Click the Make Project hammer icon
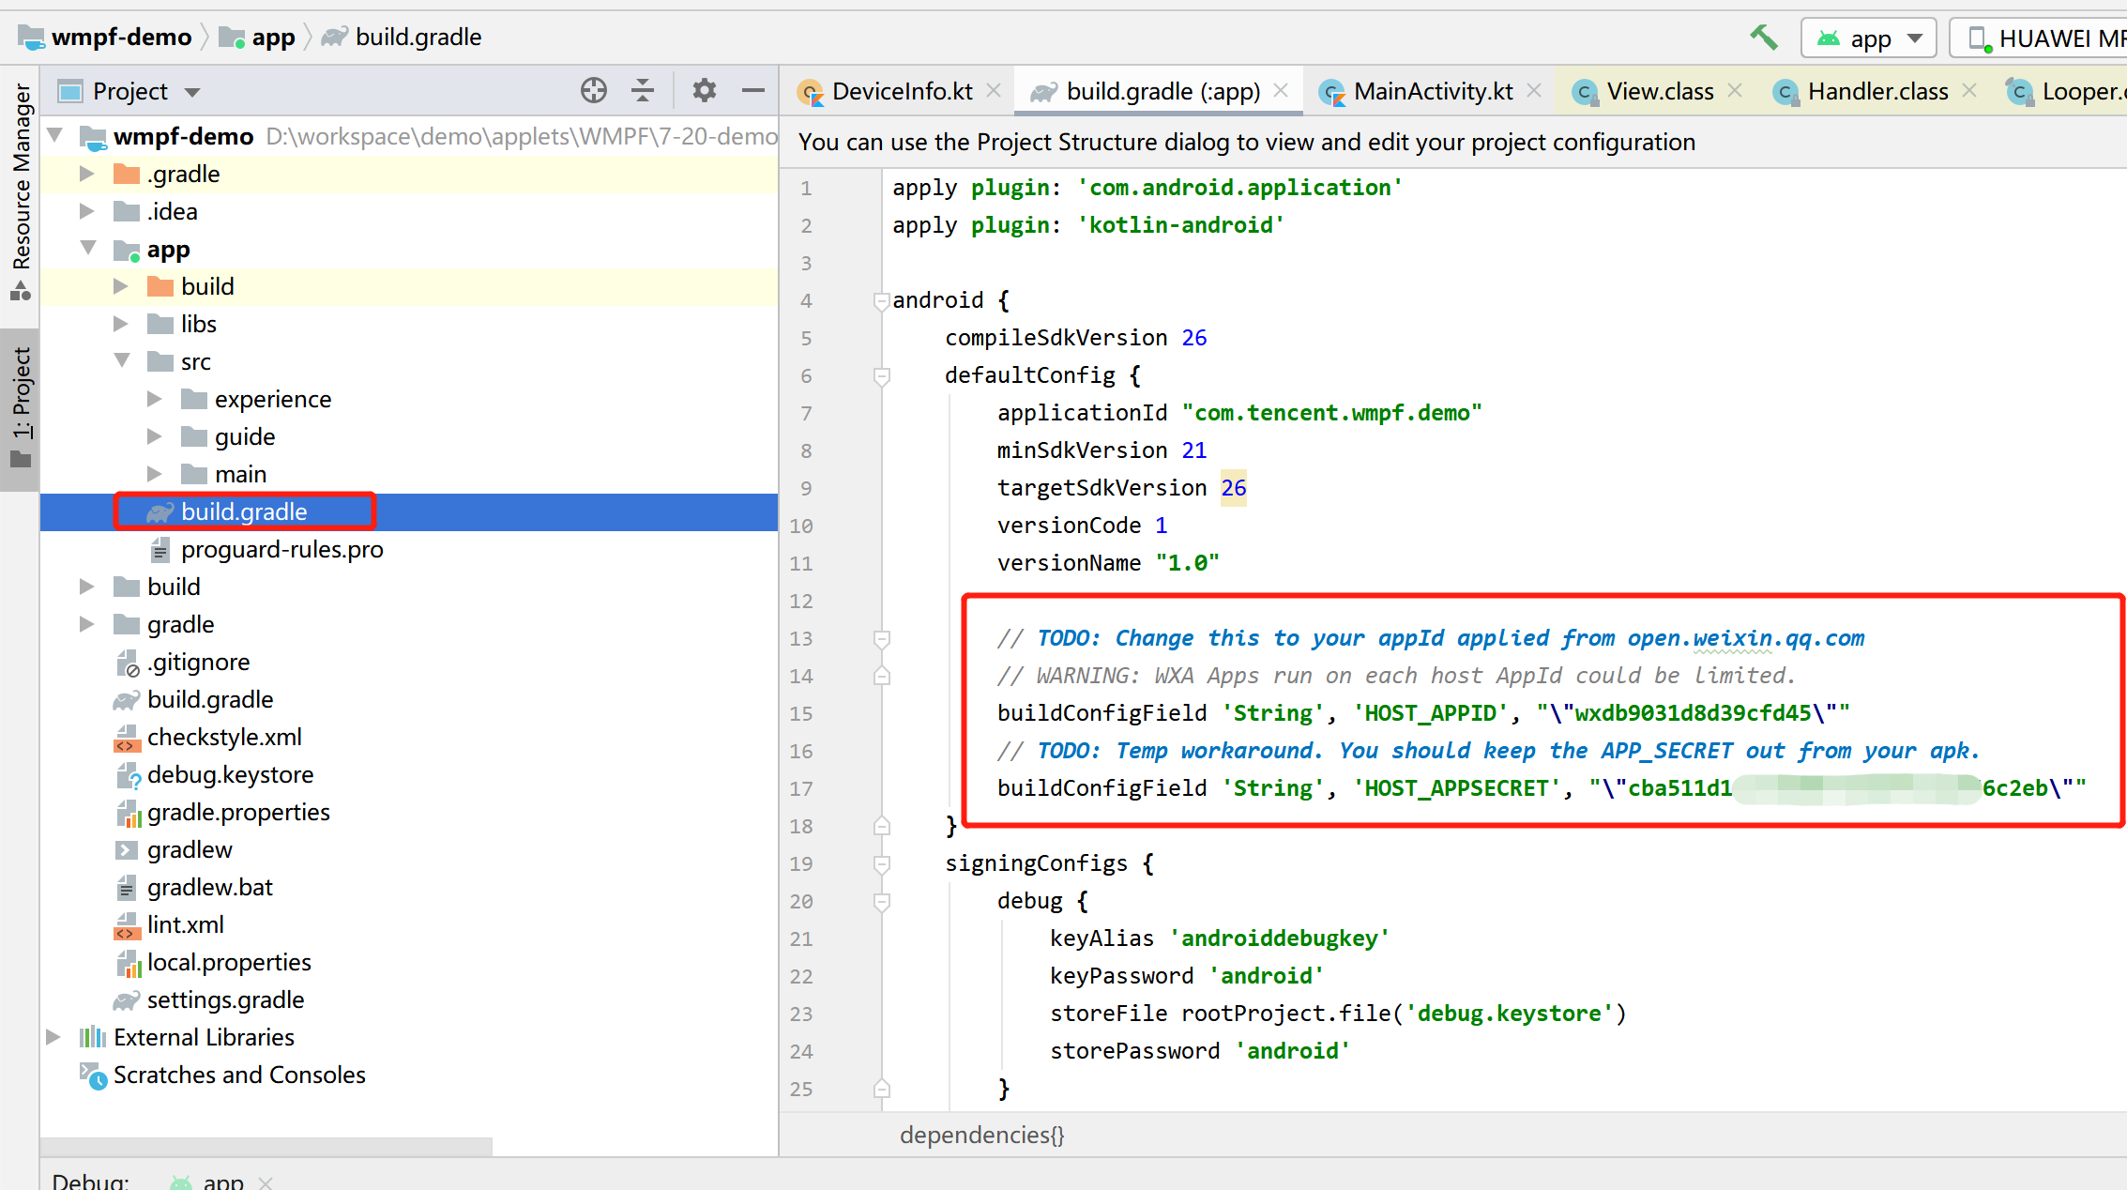Image resolution: width=2127 pixels, height=1190 pixels. tap(1763, 38)
